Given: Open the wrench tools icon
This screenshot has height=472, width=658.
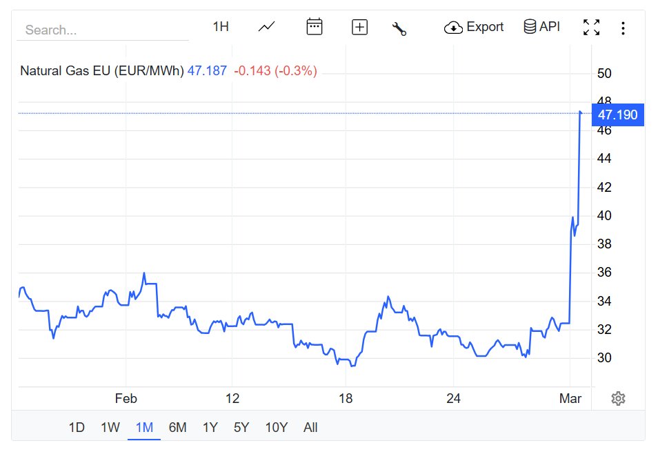Looking at the screenshot, I should pos(399,28).
